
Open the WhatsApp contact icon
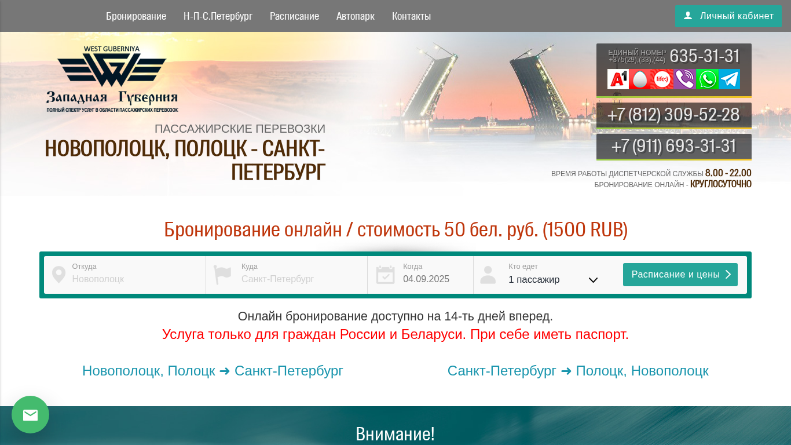pos(707,79)
